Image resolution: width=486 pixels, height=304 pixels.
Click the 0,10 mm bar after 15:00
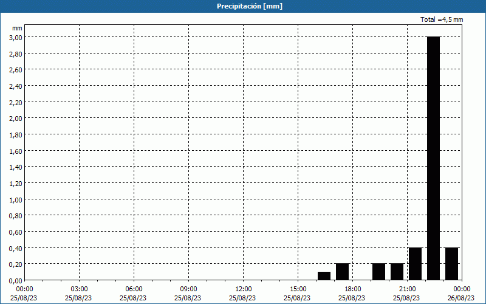point(324,276)
